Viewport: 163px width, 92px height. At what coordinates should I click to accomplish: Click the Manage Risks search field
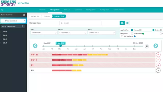coord(80,23)
